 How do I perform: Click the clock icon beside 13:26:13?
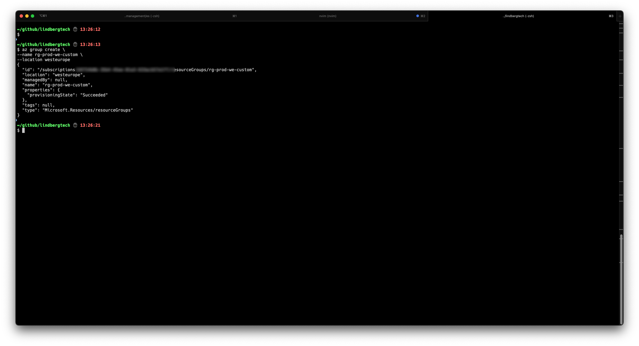[75, 44]
